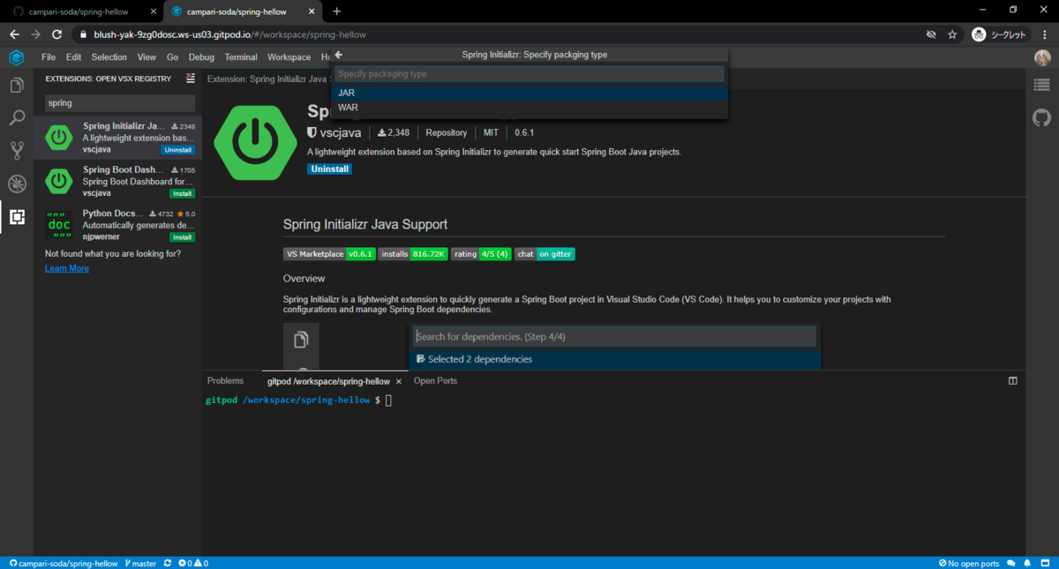Image resolution: width=1059 pixels, height=569 pixels.
Task: Open the errors and warnings status counter
Action: [x=193, y=563]
